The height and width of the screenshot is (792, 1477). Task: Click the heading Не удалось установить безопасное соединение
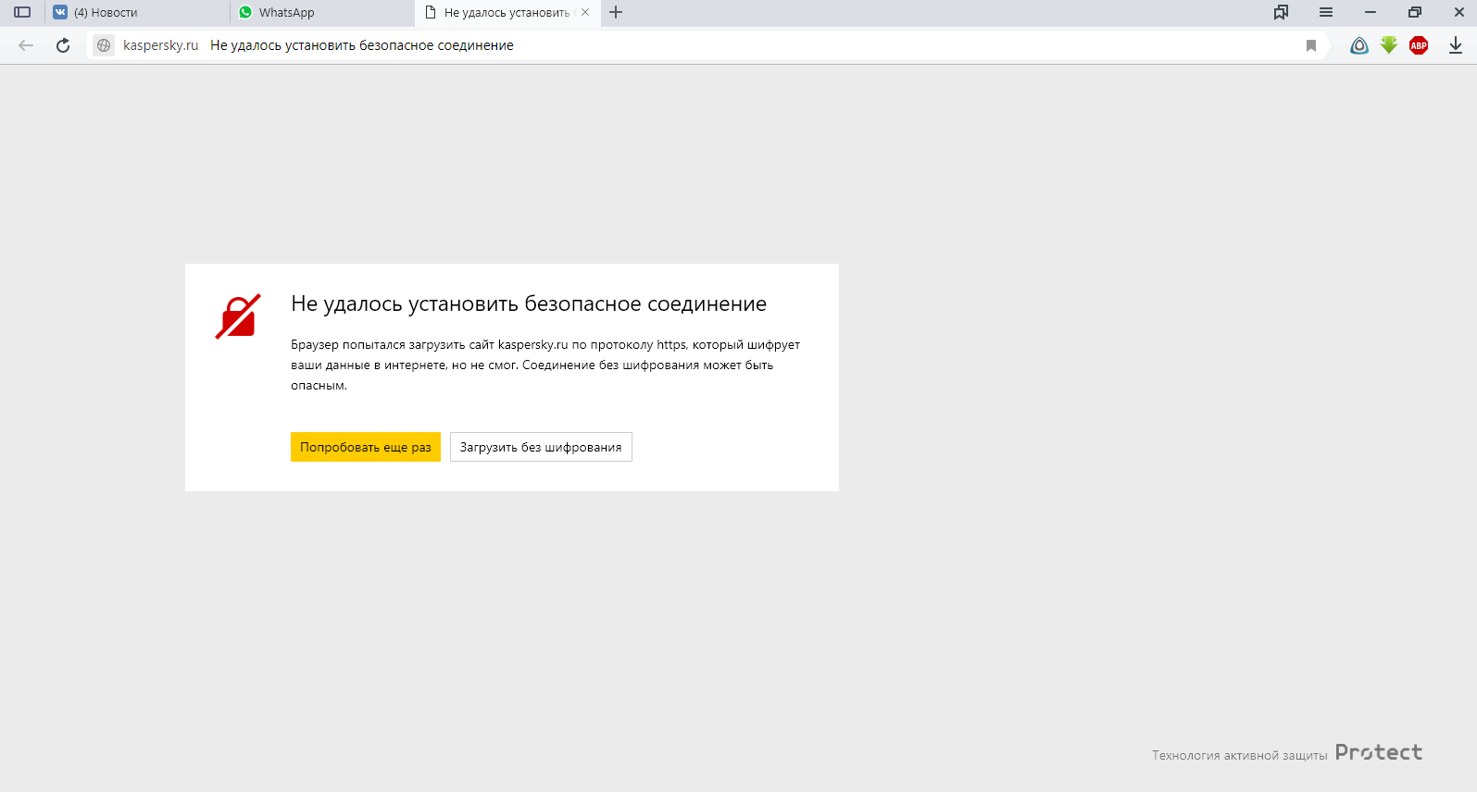pyautogui.click(x=529, y=303)
